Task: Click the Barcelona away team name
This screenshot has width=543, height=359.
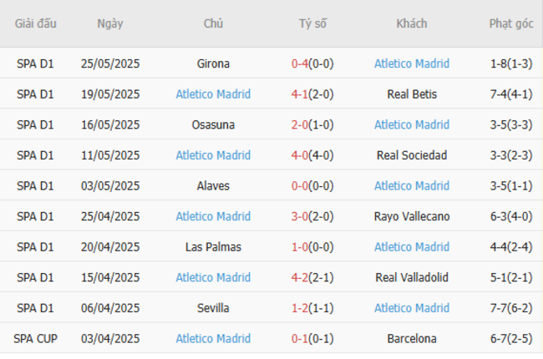Action: point(411,338)
